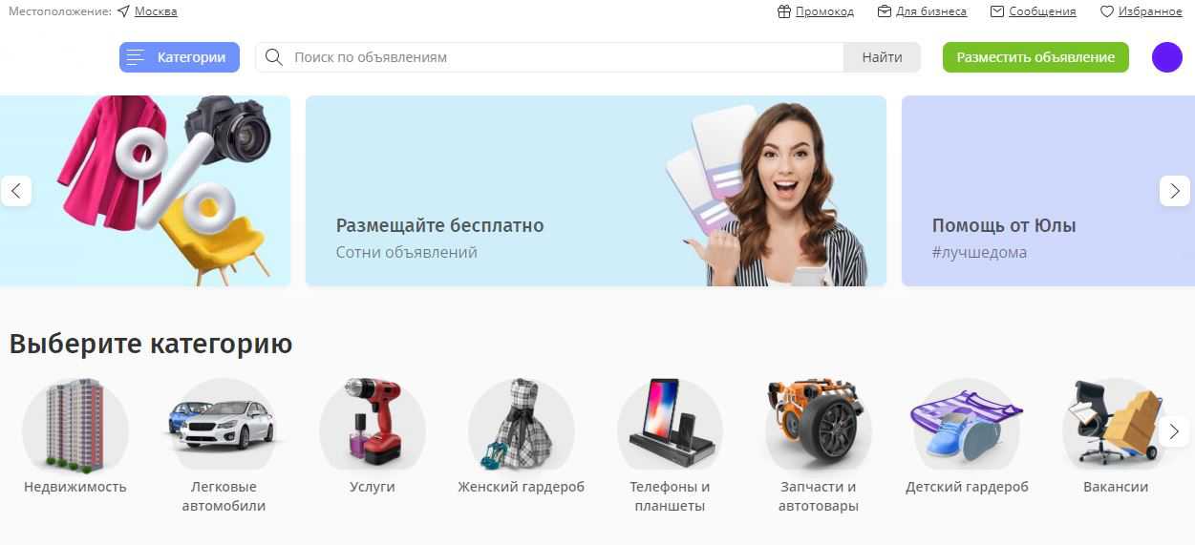Open the Вакансии office chair icon

click(1116, 425)
